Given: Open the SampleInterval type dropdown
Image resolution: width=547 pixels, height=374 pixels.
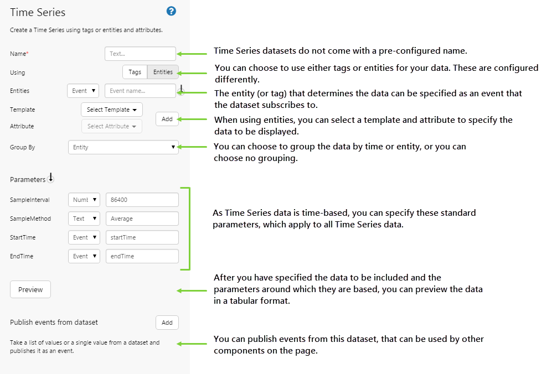Looking at the screenshot, I should [84, 200].
